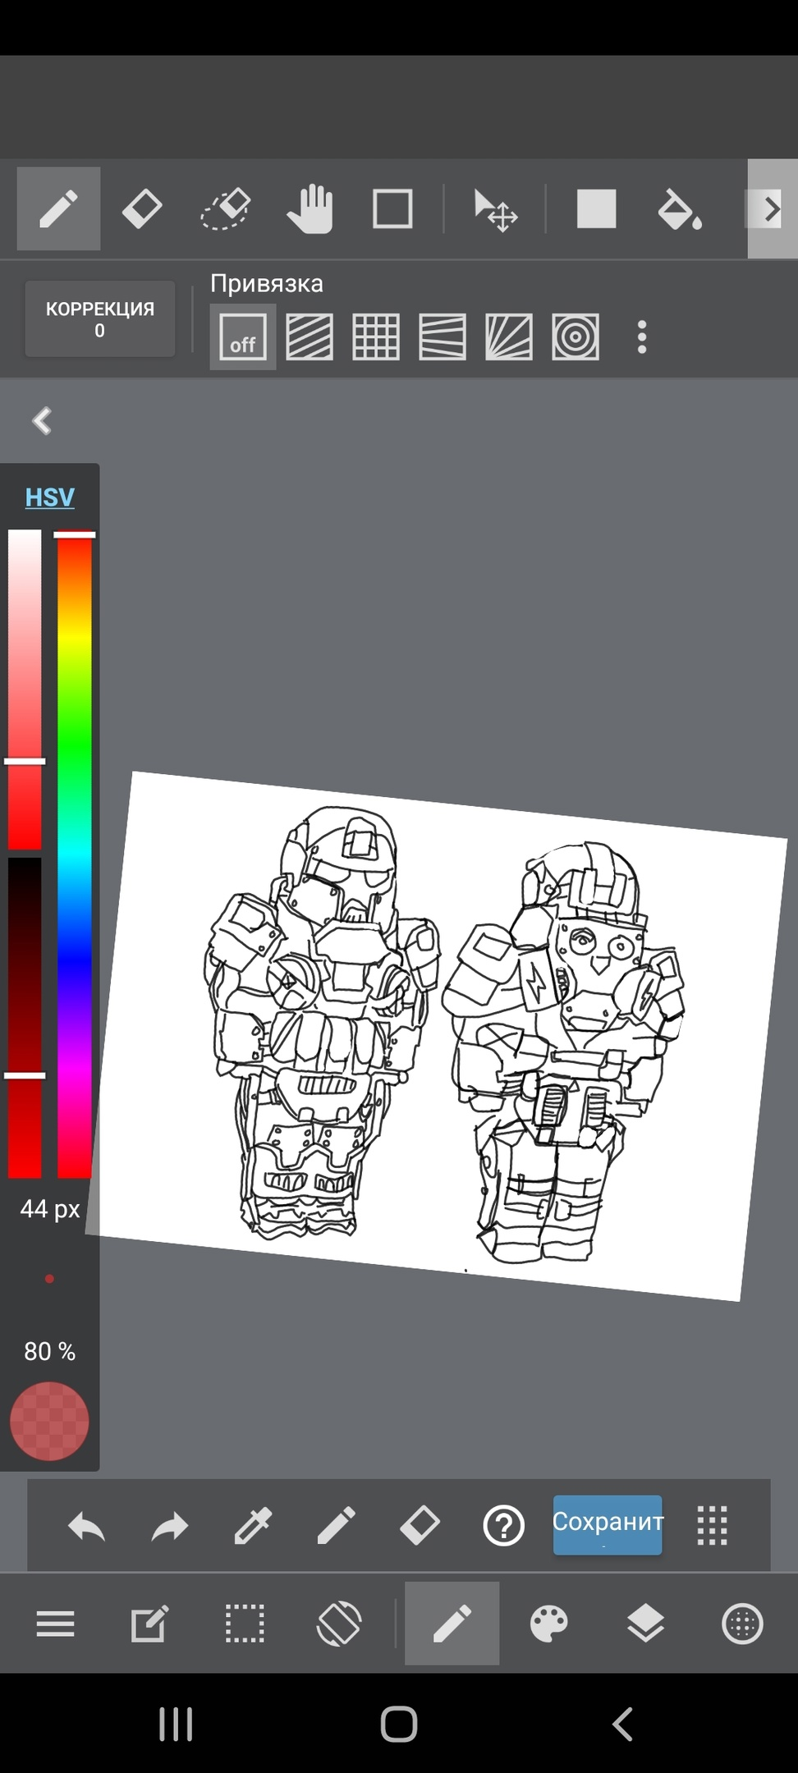Tap Android home button
The height and width of the screenshot is (1773, 798).
click(399, 1724)
